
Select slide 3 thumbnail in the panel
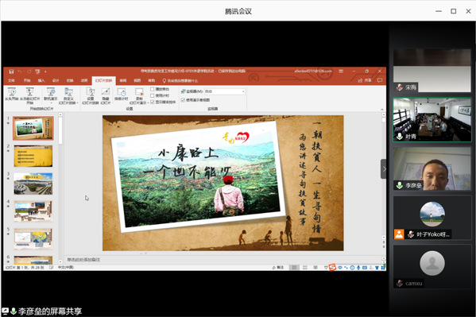coord(33,184)
